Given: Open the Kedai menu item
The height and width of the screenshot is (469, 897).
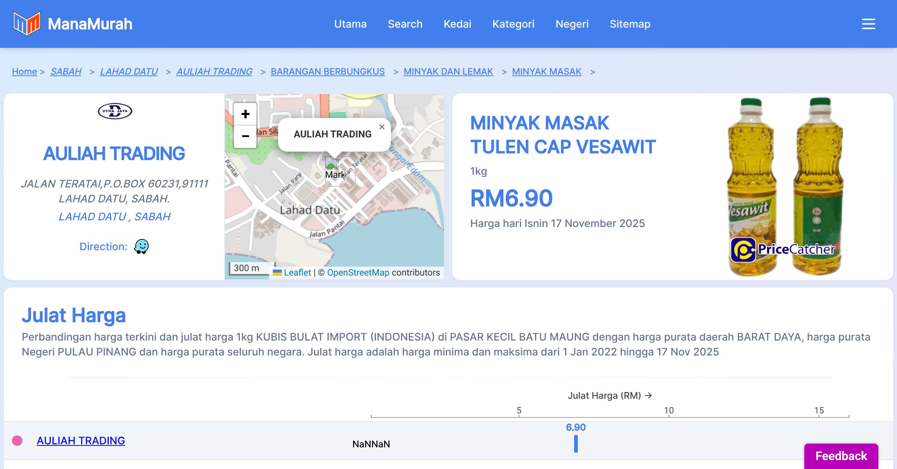Looking at the screenshot, I should (457, 24).
